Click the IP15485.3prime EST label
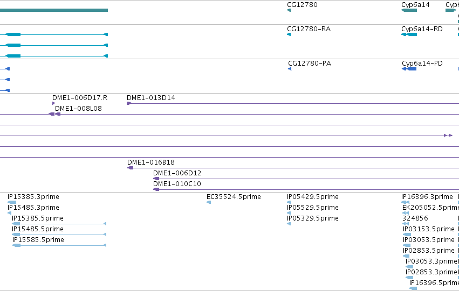 [x=33, y=208]
